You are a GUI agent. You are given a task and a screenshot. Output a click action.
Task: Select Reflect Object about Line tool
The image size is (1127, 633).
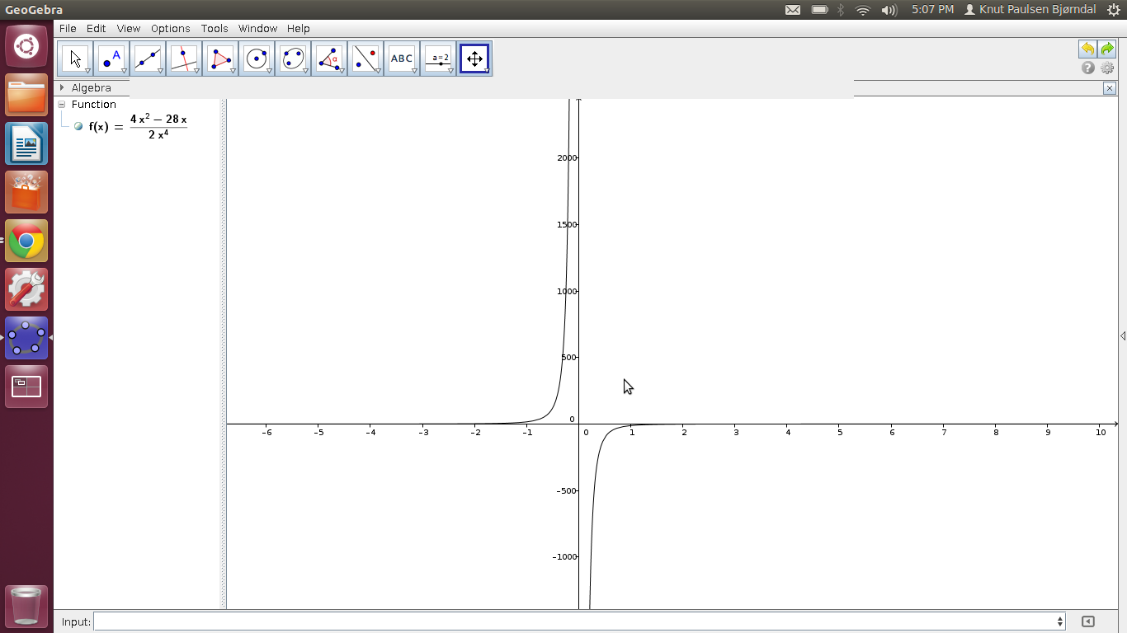365,59
